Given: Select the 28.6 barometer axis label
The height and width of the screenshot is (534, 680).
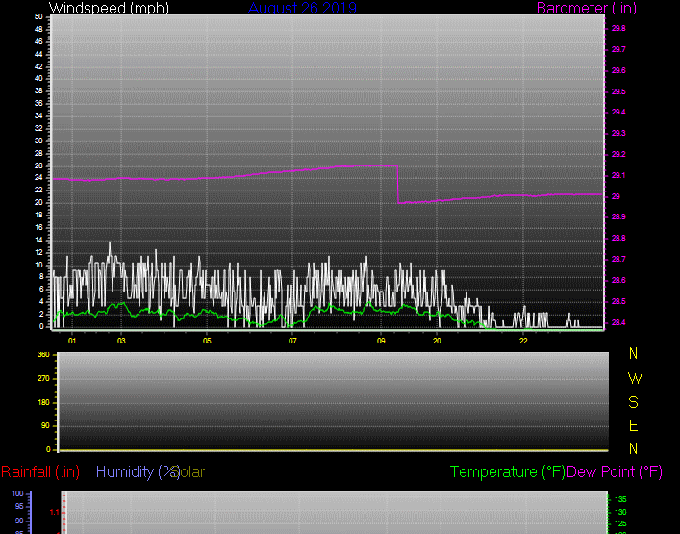Looking at the screenshot, I should coord(618,280).
